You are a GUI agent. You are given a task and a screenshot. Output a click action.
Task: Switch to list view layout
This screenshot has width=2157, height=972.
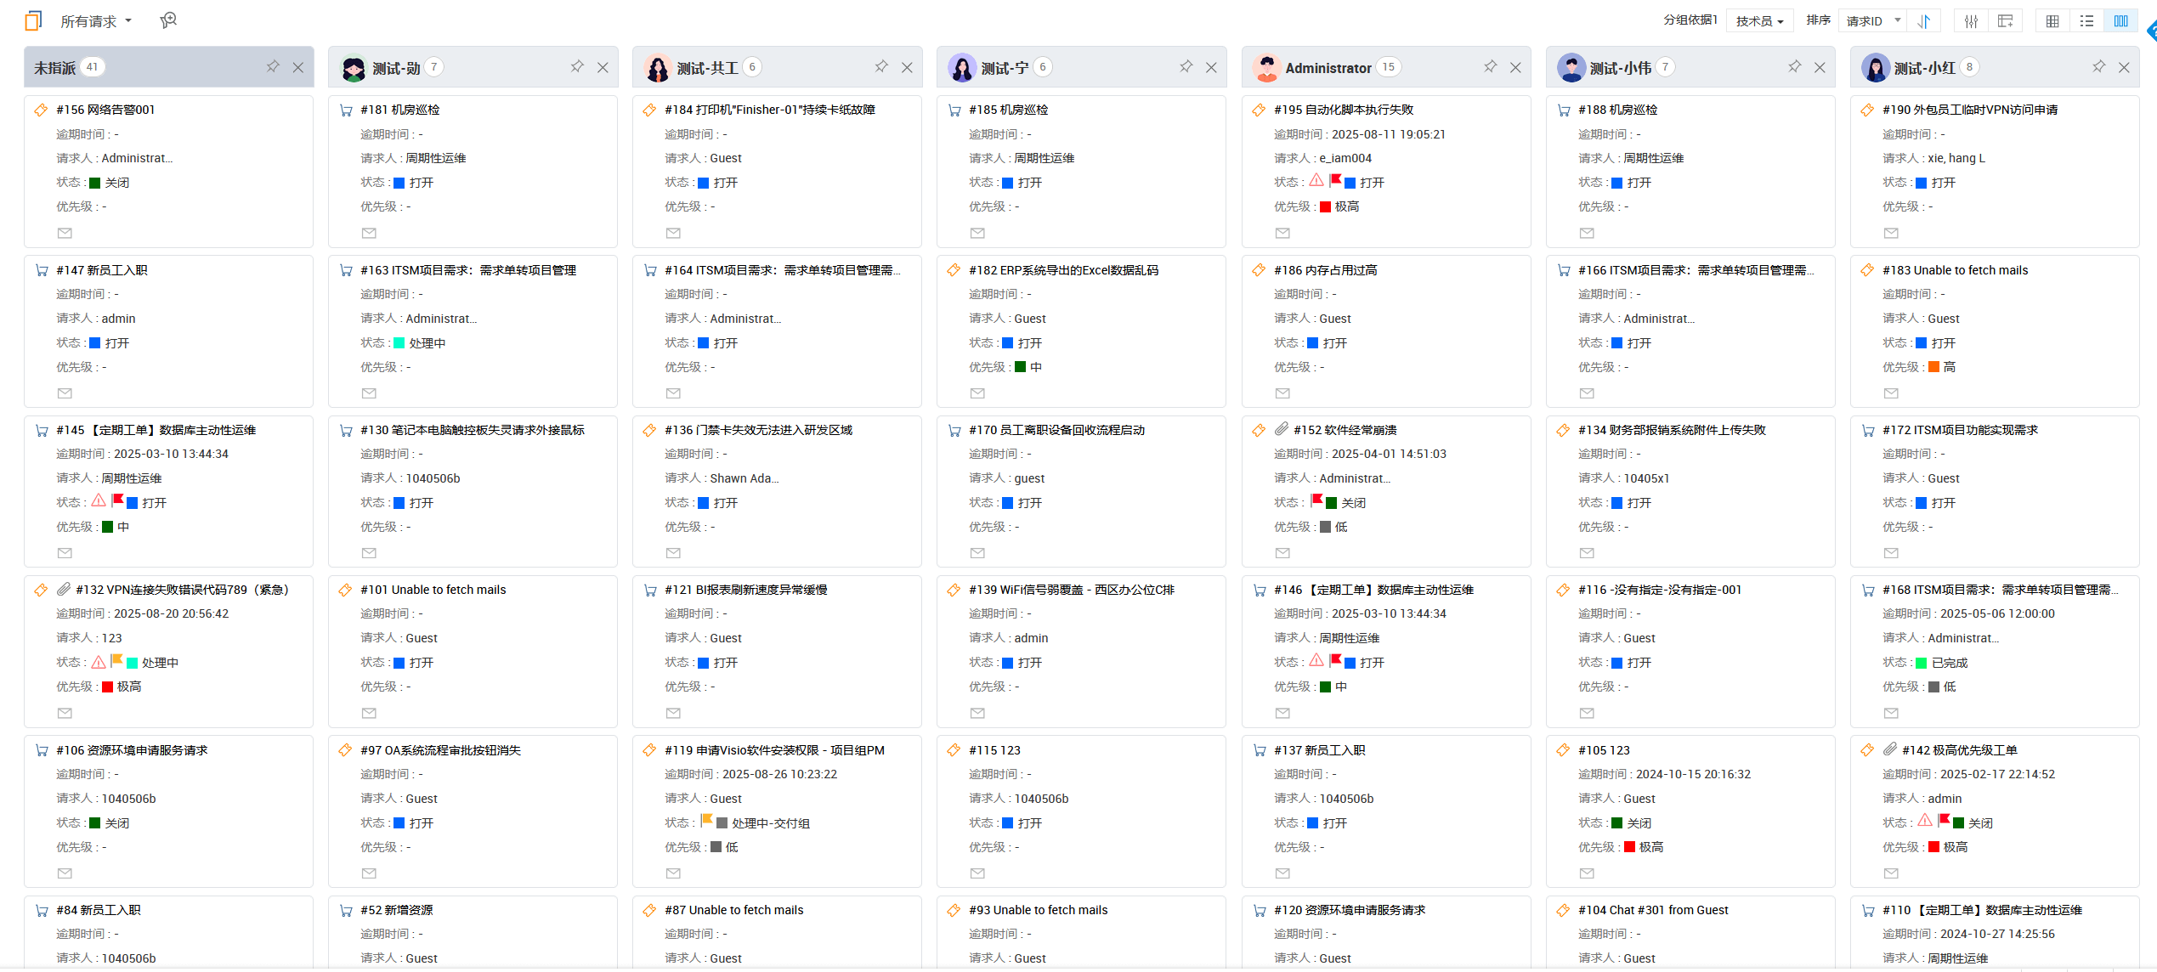point(2086,21)
